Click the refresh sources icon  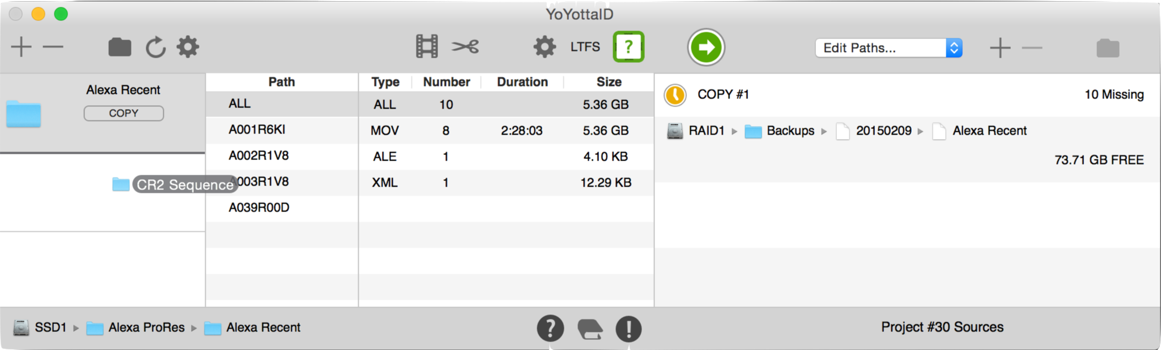tap(155, 47)
